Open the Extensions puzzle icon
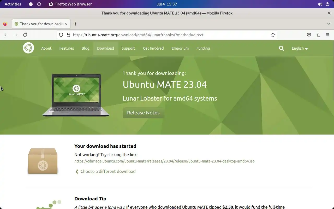The image size is (334, 209). click(x=318, y=35)
